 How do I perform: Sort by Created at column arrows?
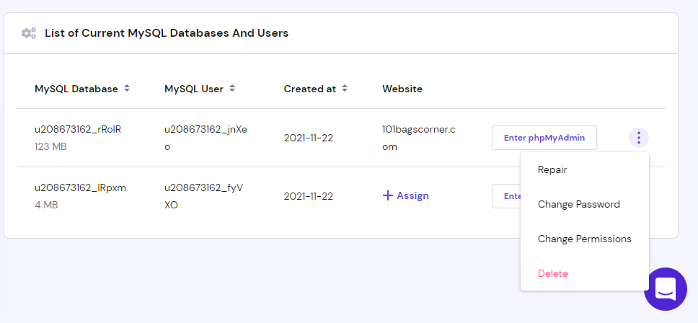pyautogui.click(x=345, y=89)
